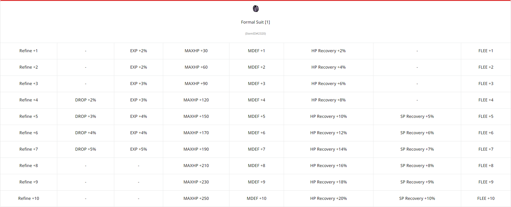This screenshot has height=207, width=511.
Task: Click the MAXHP +150 cell
Action: click(x=196, y=116)
